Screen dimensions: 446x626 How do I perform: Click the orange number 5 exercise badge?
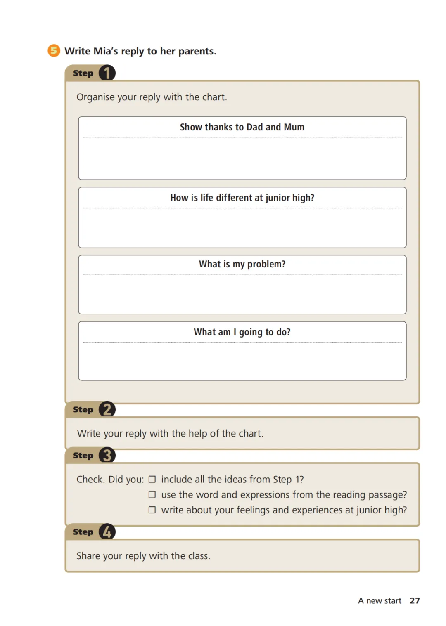(x=54, y=50)
